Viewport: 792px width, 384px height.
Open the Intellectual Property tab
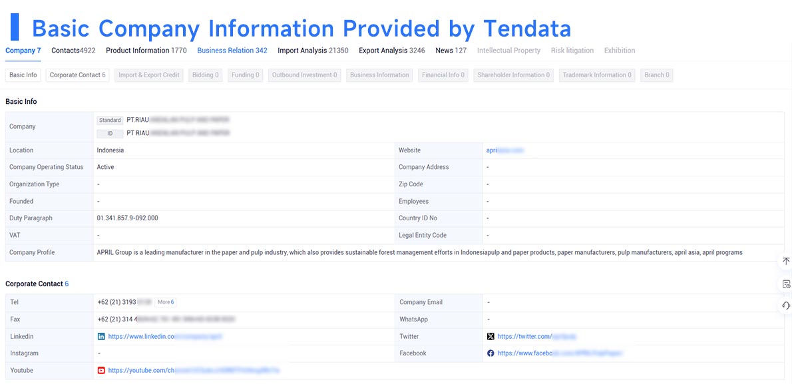tap(508, 51)
